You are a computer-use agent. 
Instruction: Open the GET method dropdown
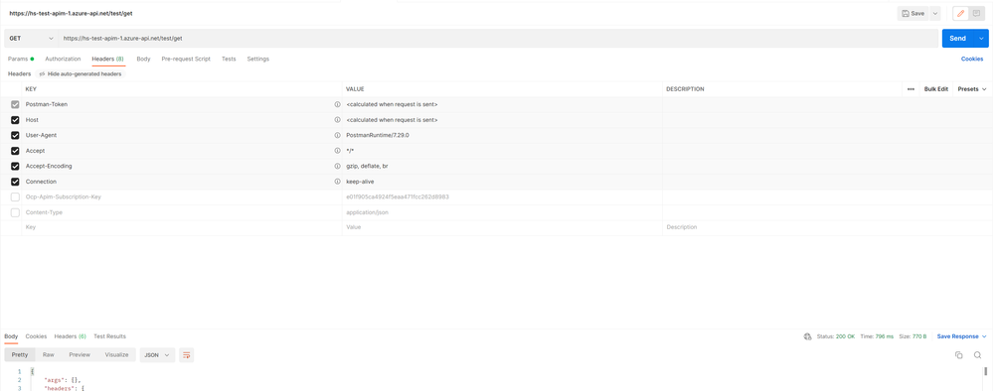point(31,38)
